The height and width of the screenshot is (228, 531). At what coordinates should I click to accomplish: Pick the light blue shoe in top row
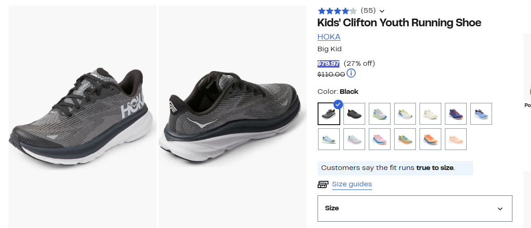pos(481,114)
